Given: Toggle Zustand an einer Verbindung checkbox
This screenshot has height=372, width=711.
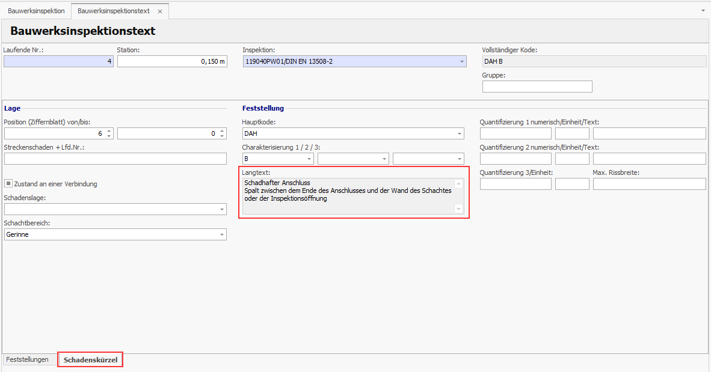Looking at the screenshot, I should point(8,184).
